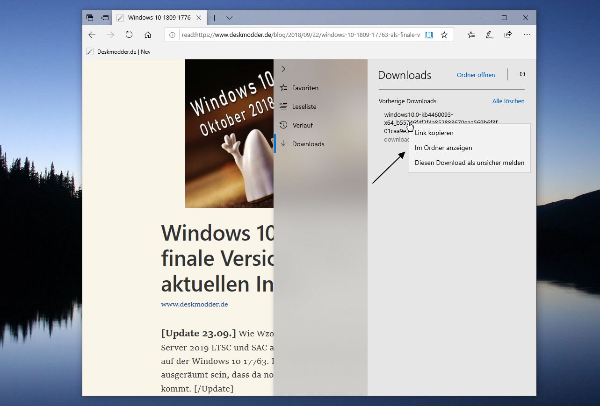Go back with the back arrow

coord(92,35)
